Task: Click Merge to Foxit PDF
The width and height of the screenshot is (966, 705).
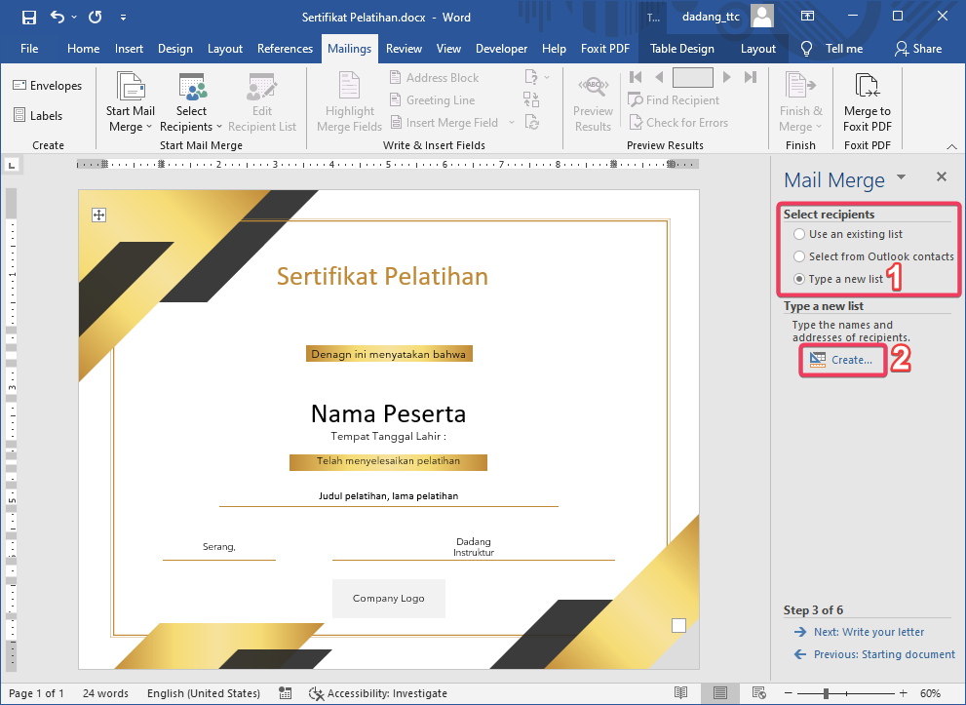Action: click(867, 100)
